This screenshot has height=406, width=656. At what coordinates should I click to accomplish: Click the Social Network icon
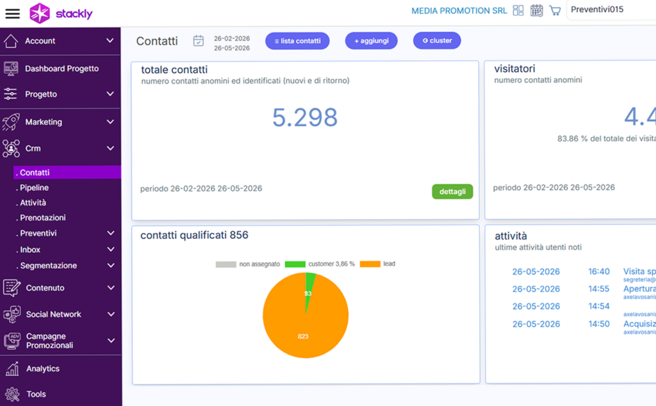coord(12,314)
